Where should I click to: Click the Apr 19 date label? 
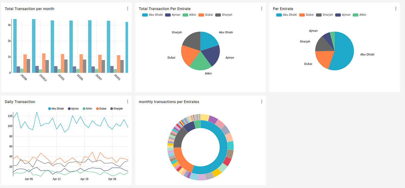tap(84, 179)
